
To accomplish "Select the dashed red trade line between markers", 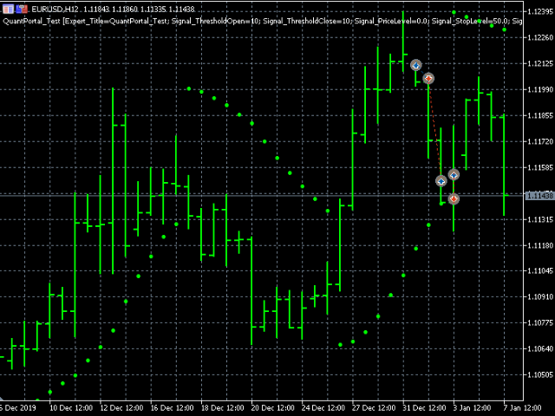I will (435, 130).
